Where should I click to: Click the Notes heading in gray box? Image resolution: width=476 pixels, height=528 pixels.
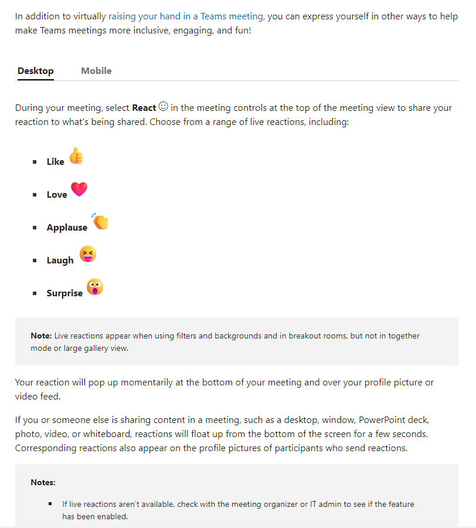pyautogui.click(x=43, y=482)
